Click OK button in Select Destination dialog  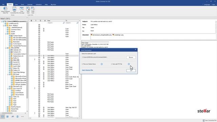click(131, 70)
